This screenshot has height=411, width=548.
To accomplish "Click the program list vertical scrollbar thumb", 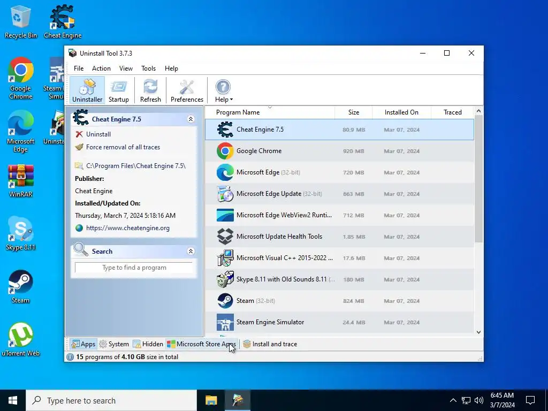I will pyautogui.click(x=479, y=179).
